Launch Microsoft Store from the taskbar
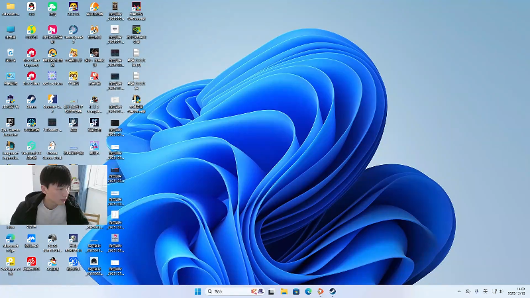 point(296,291)
